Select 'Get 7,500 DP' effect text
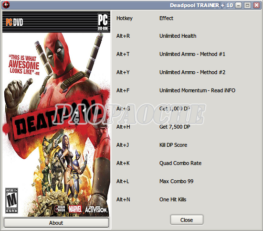Screen dimensions: 263x231 pos(175,127)
